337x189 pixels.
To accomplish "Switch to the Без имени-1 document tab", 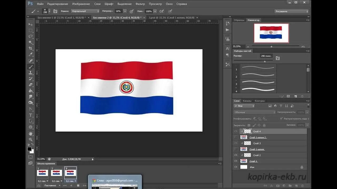I will point(62,18).
